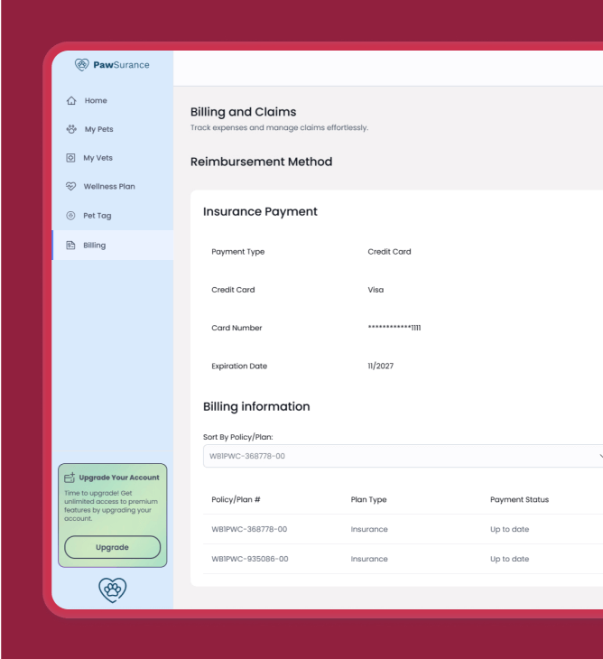The height and width of the screenshot is (659, 603).
Task: Click the Track expenses subtitle text
Action: point(279,127)
